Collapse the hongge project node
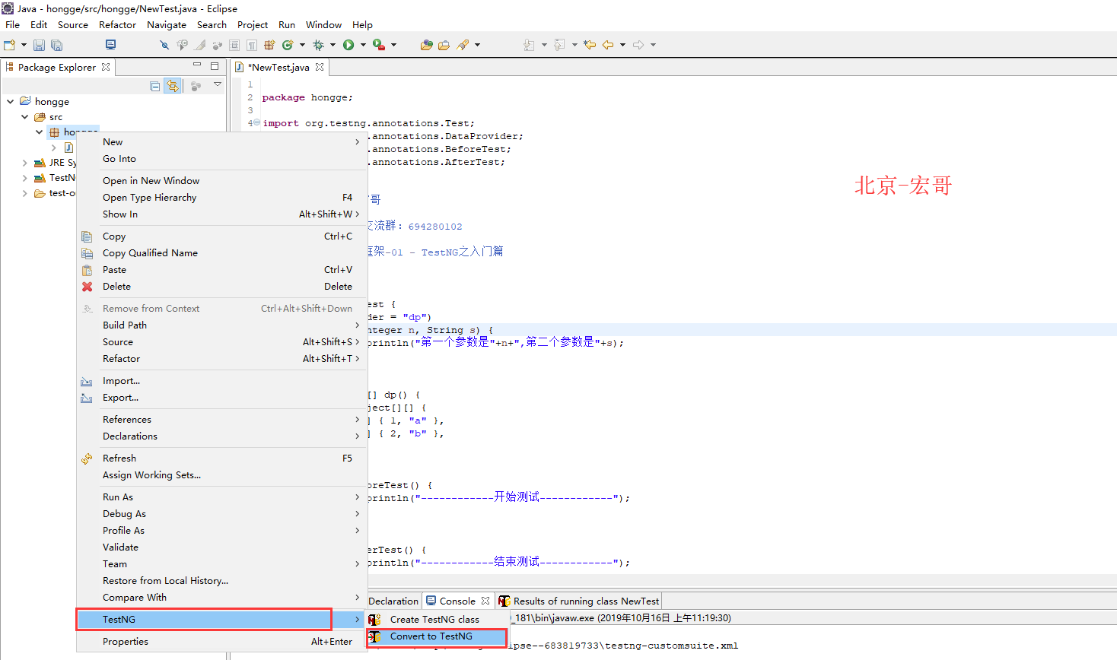 (x=10, y=101)
